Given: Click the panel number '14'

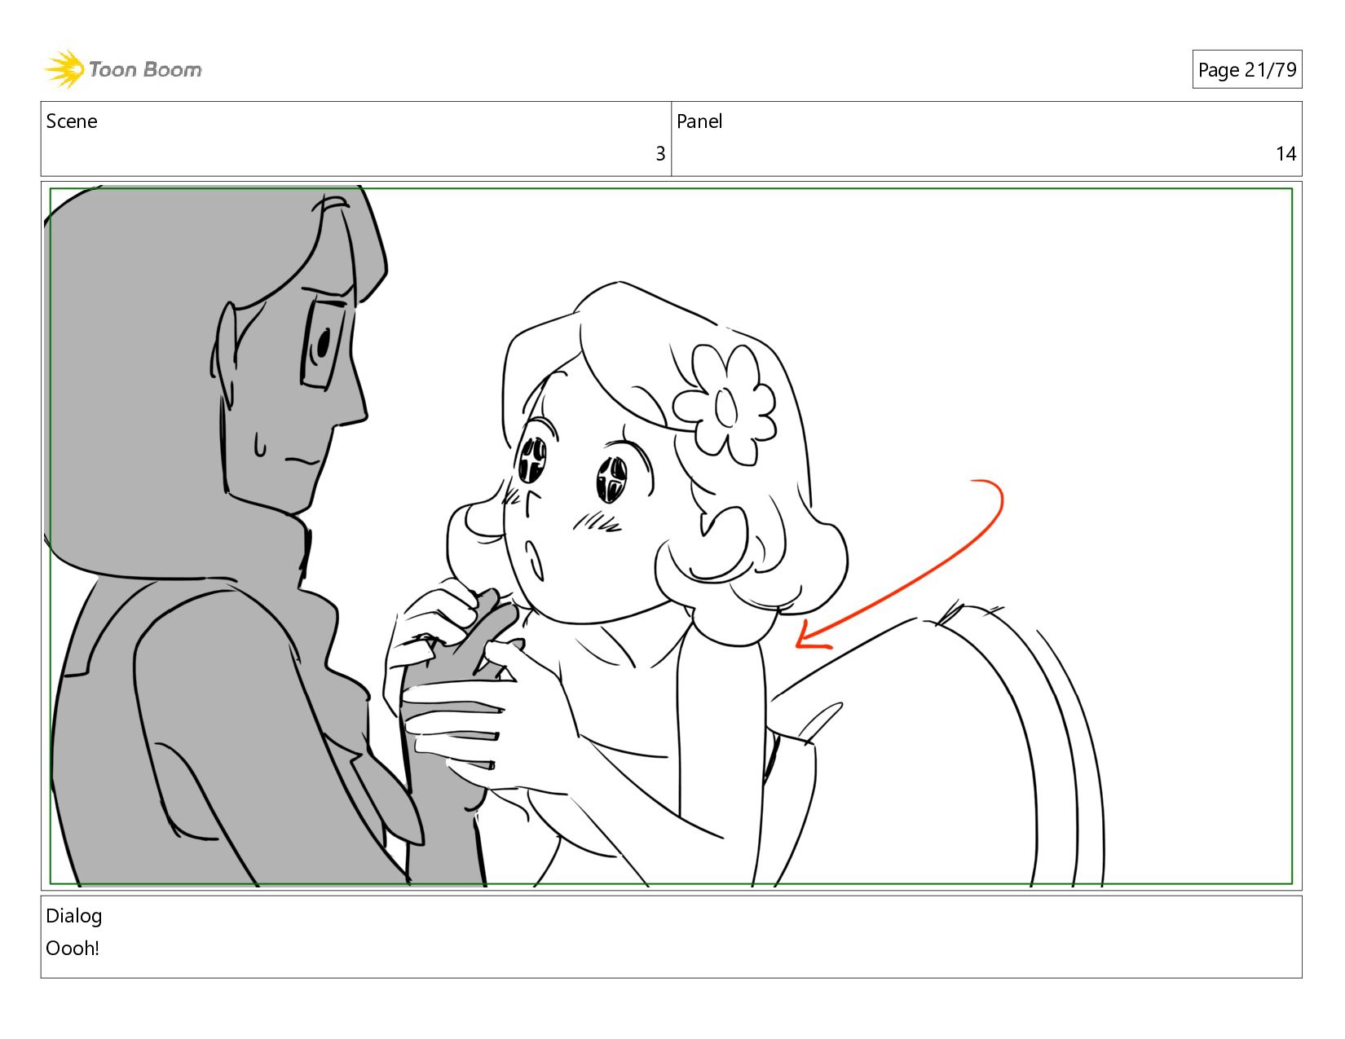Looking at the screenshot, I should click(1285, 154).
